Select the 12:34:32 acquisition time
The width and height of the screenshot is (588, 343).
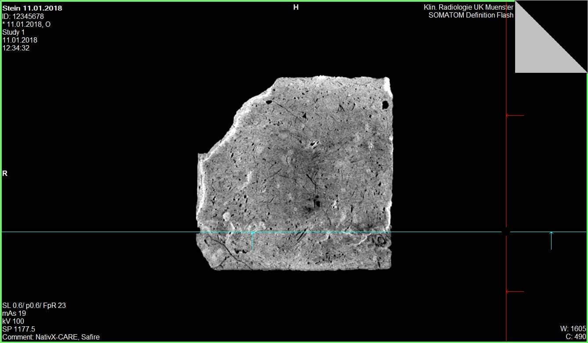tap(16, 48)
